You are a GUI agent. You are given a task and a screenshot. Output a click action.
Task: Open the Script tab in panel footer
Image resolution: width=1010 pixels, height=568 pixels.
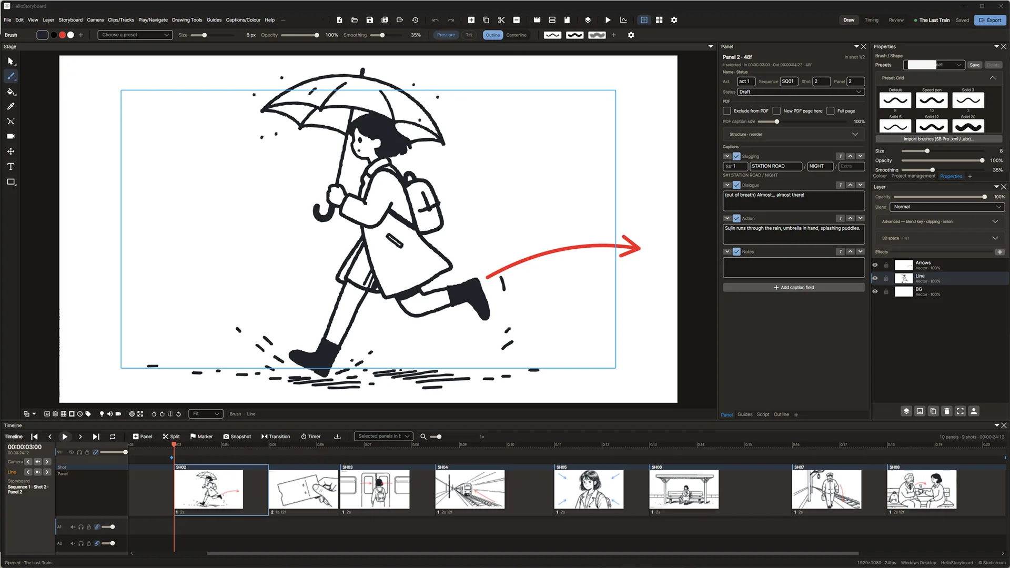[x=763, y=414]
